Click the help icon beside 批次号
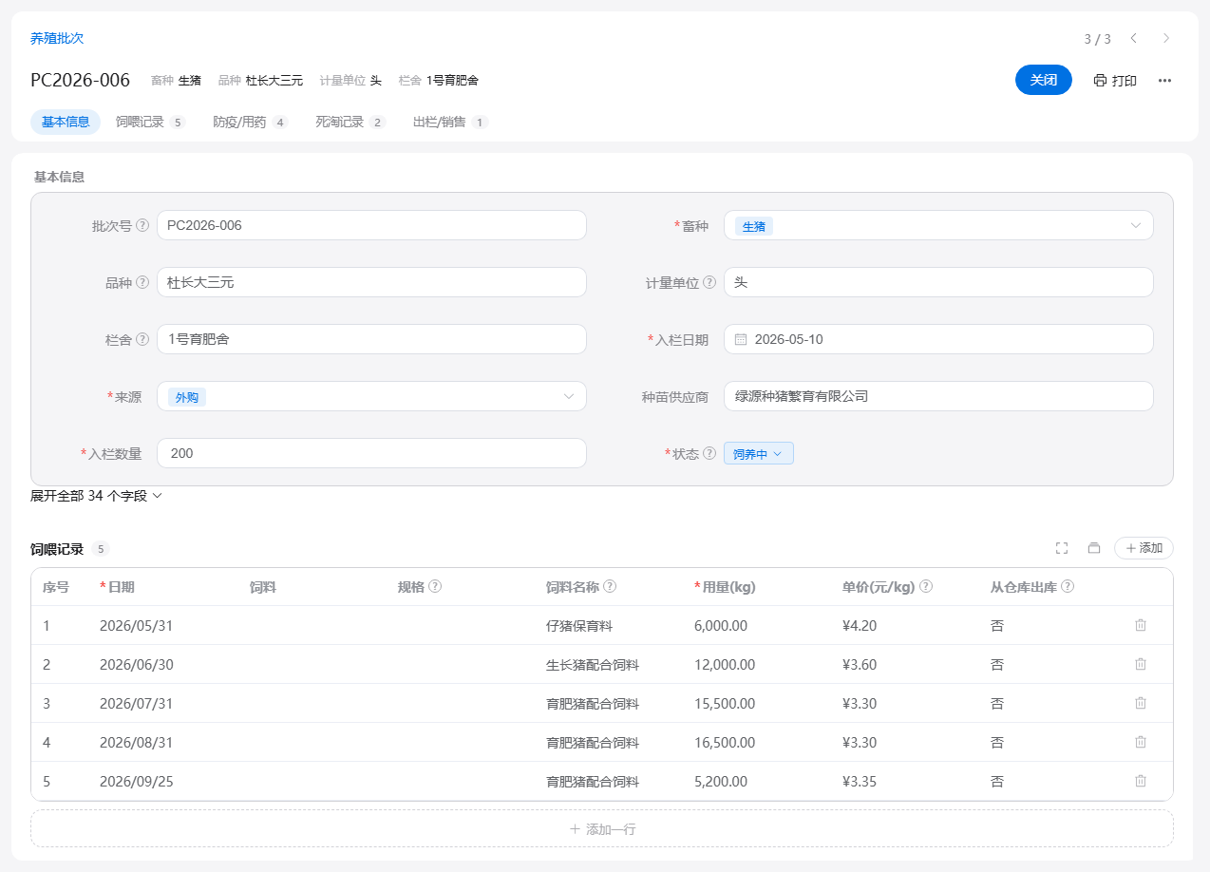Screen dimensions: 1210x872 (x=142, y=225)
